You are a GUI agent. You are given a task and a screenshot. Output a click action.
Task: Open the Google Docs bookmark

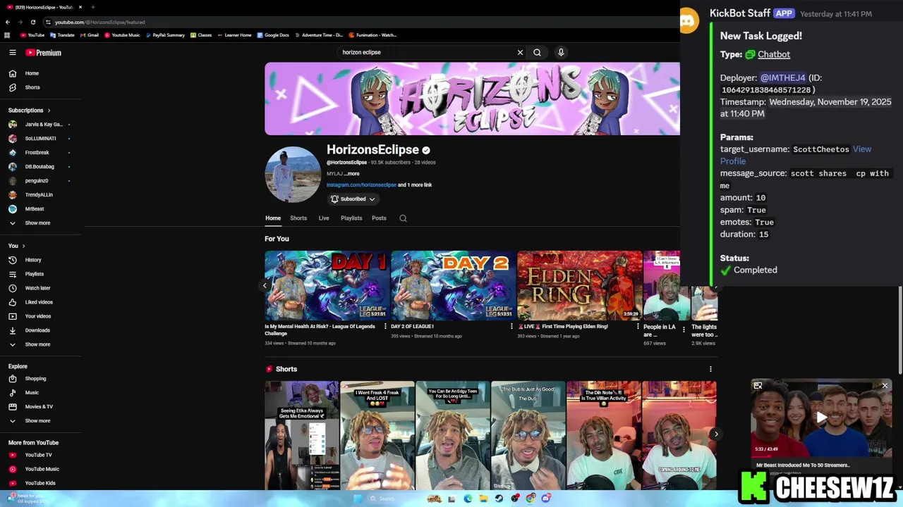pyautogui.click(x=273, y=35)
